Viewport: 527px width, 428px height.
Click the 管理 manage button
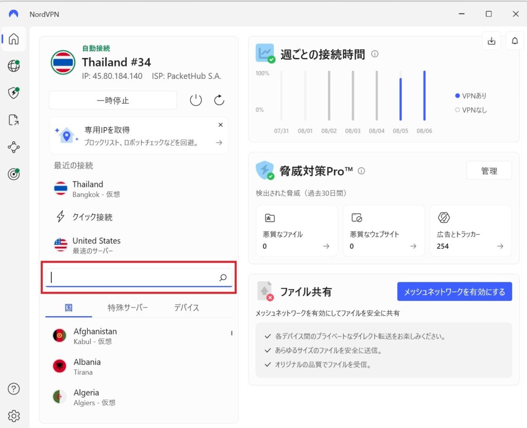click(489, 171)
